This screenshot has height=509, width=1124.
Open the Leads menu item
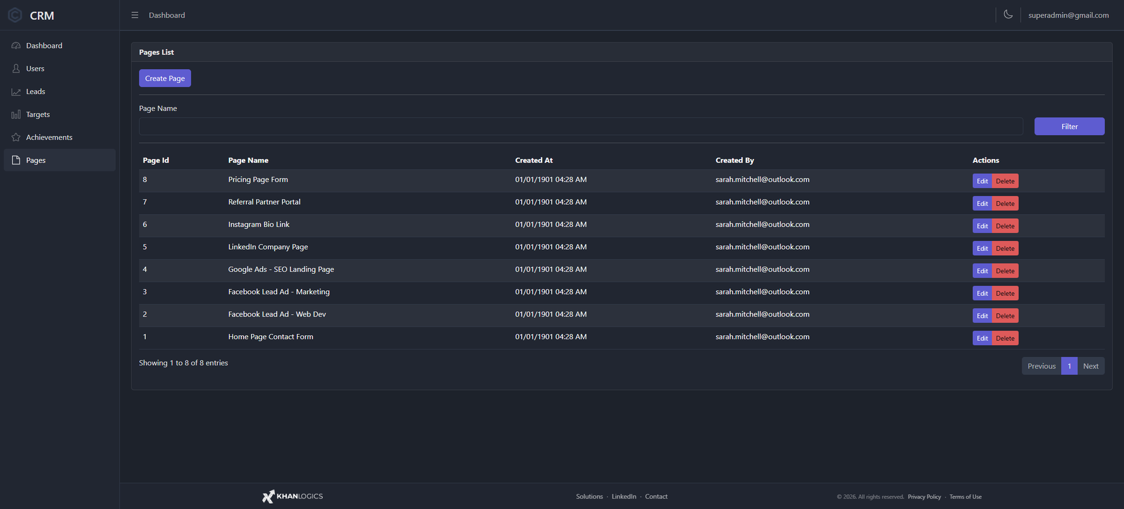[59, 92]
